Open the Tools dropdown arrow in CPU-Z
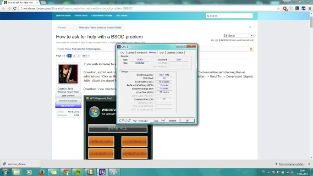Image resolution: width=313 pixels, height=176 pixels. coord(163,121)
